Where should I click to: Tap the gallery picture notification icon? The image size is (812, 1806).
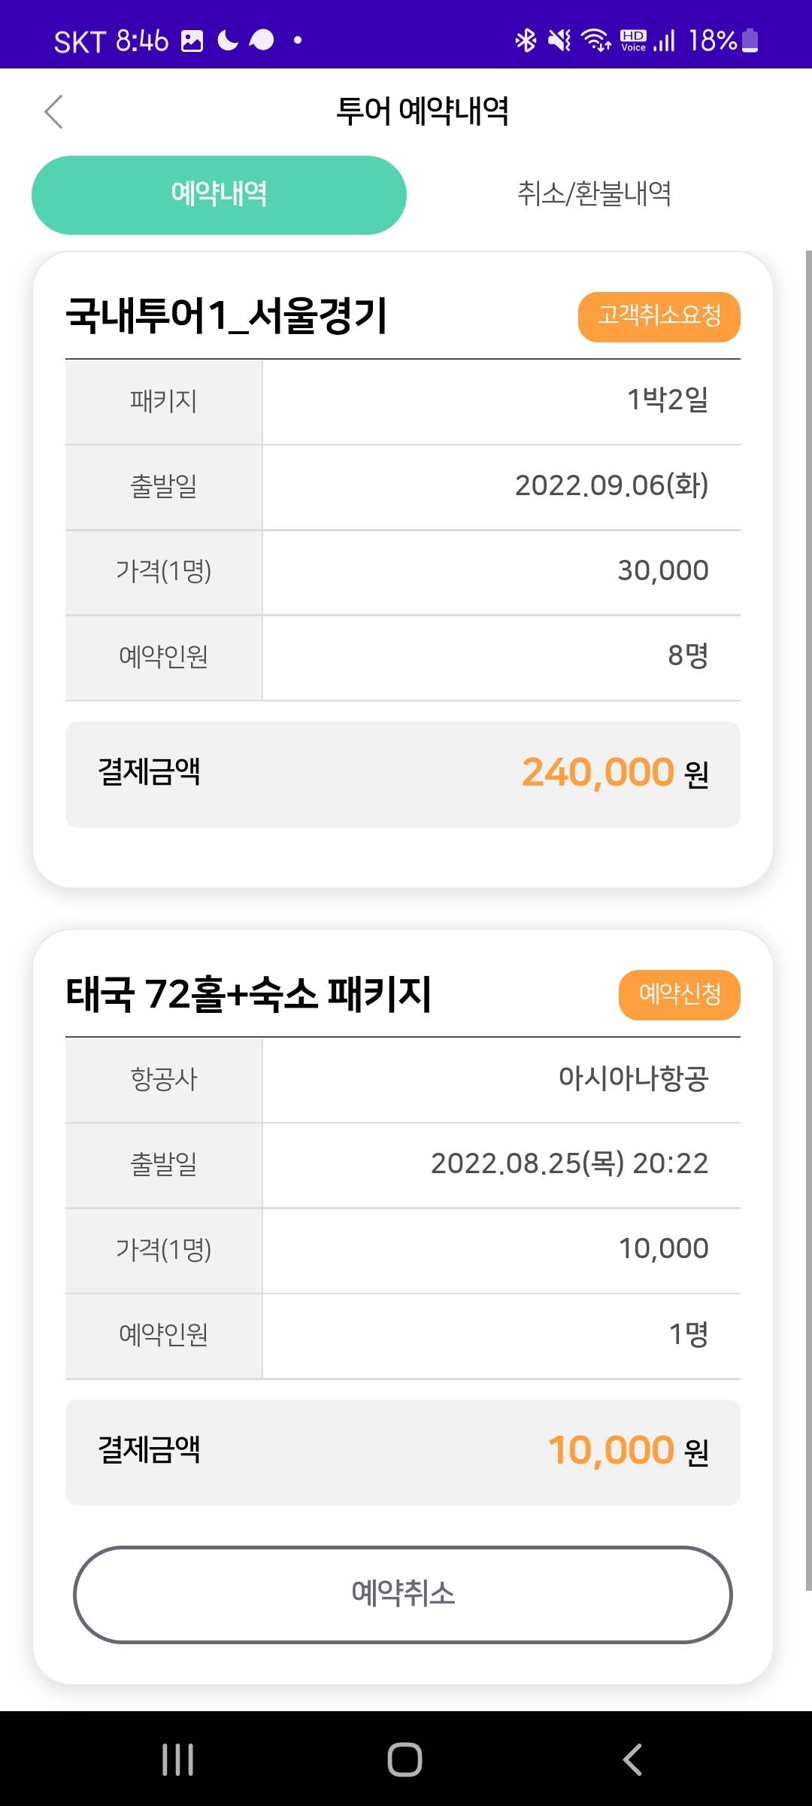(192, 41)
